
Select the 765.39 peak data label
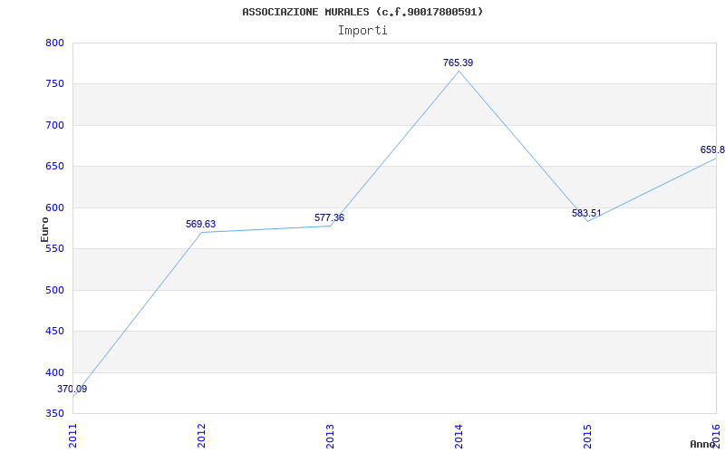tap(459, 63)
